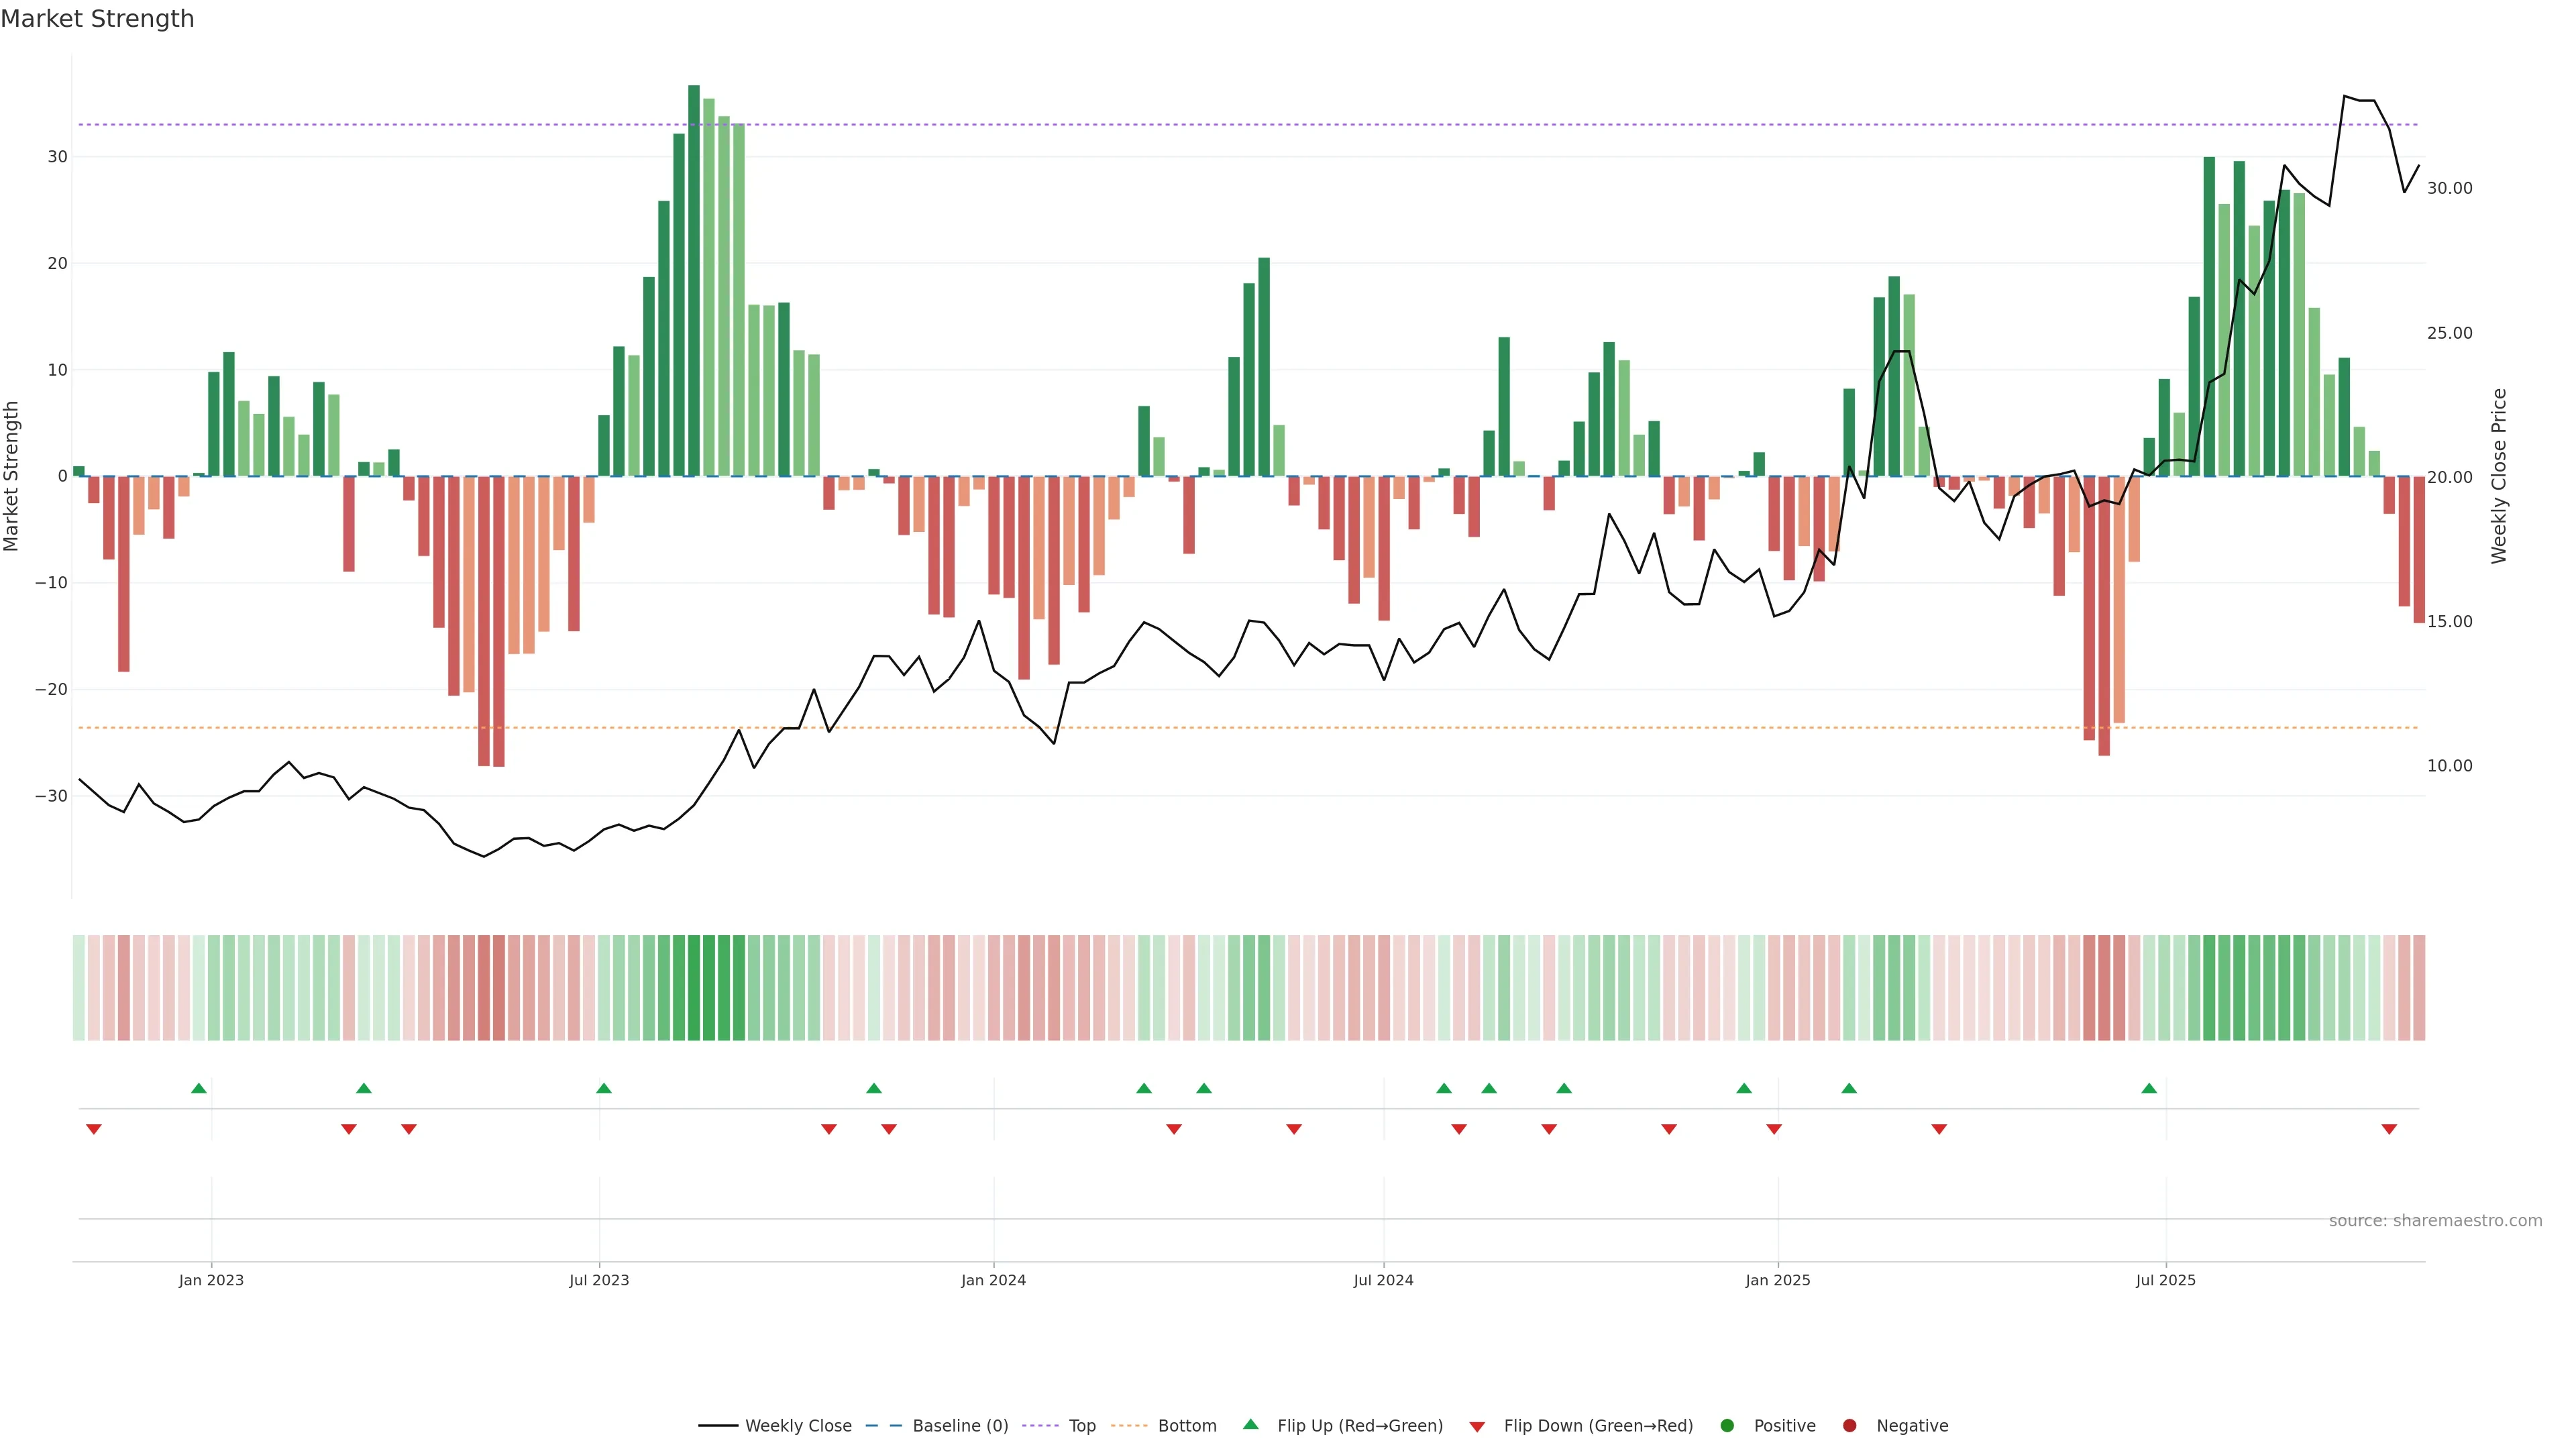This screenshot has height=1449, width=2576.
Task: Click the Flip Down red triangle legend icon
Action: (1477, 1427)
